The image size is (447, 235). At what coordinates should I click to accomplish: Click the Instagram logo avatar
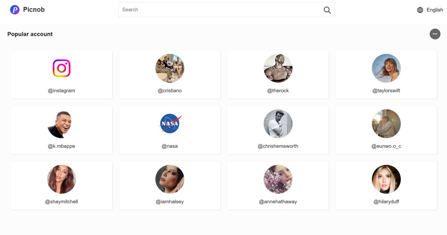click(x=62, y=68)
